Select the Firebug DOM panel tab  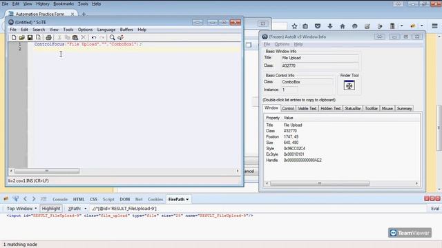coord(124,199)
